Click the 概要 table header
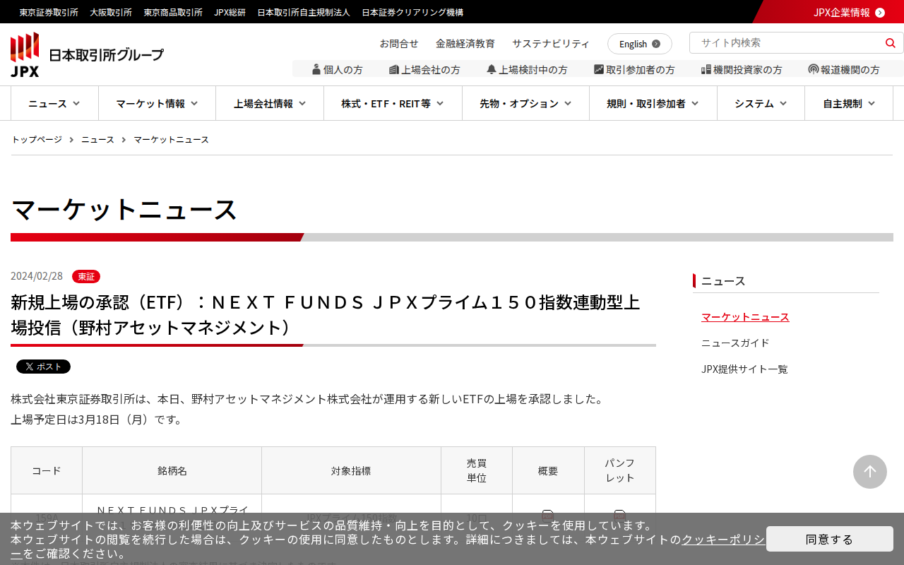 pyautogui.click(x=548, y=470)
